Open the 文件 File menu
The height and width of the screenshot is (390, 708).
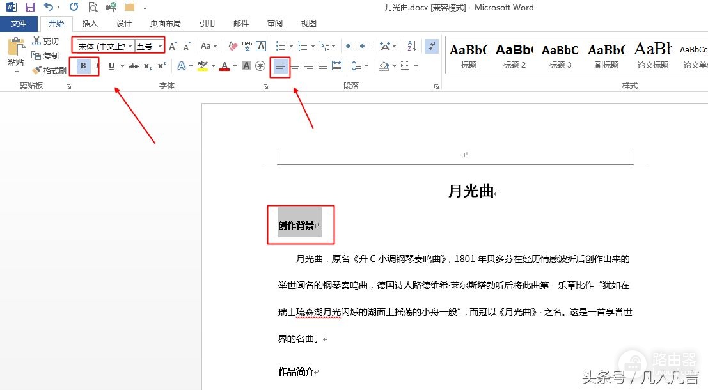point(19,24)
